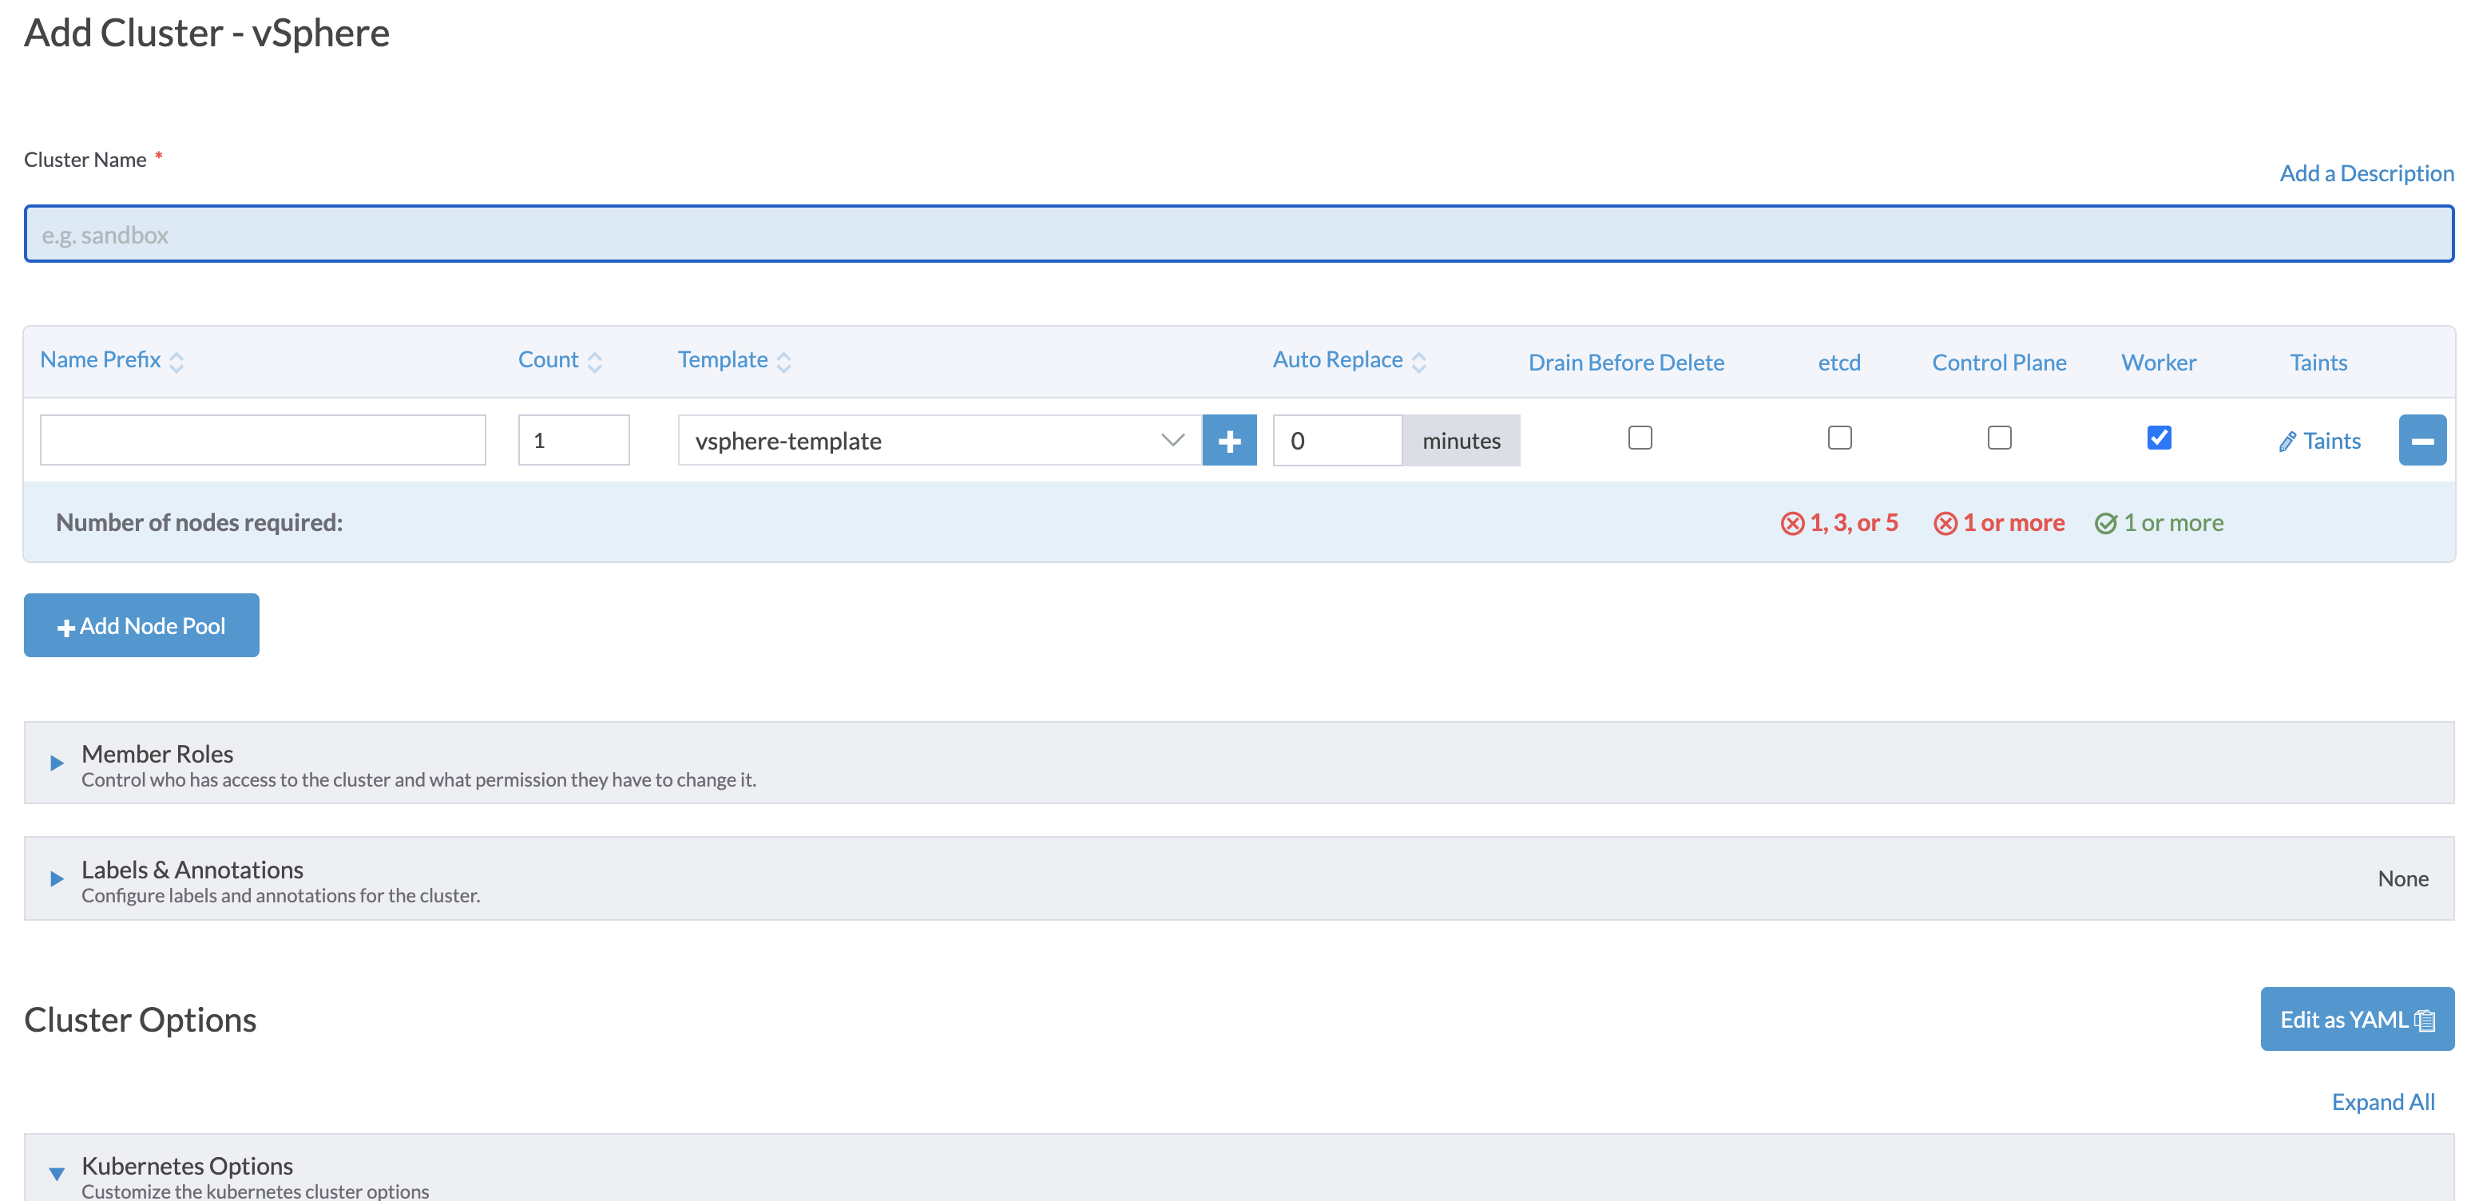Uncheck the Worker role checkbox
2471x1201 pixels.
coord(2160,438)
